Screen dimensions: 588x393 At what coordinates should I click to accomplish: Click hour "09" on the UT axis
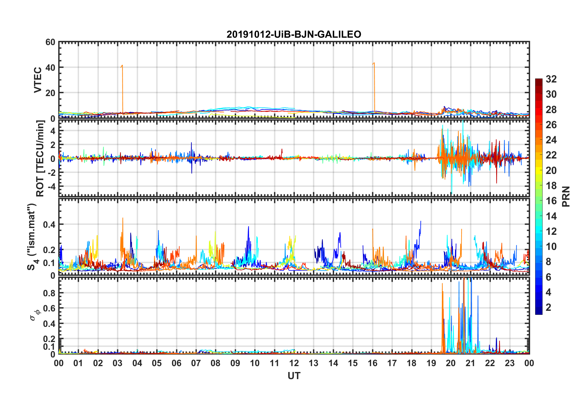point(235,363)
